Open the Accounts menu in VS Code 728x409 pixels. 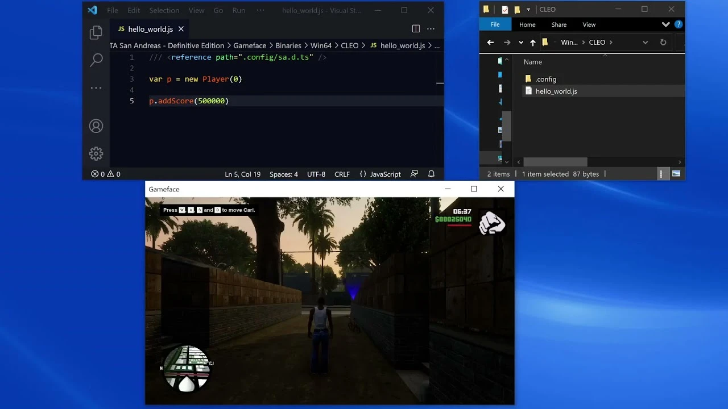coord(96,126)
